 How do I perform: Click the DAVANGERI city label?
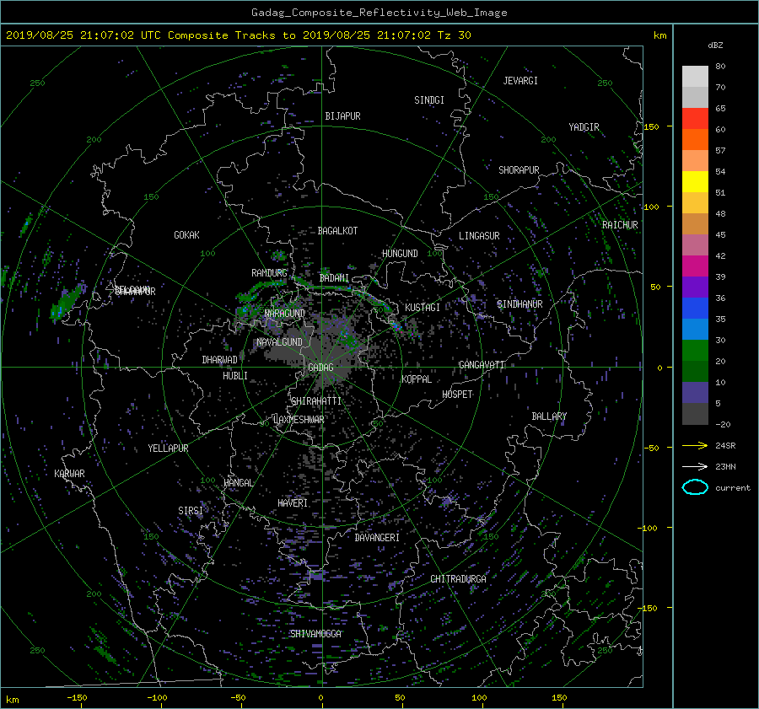click(x=377, y=538)
